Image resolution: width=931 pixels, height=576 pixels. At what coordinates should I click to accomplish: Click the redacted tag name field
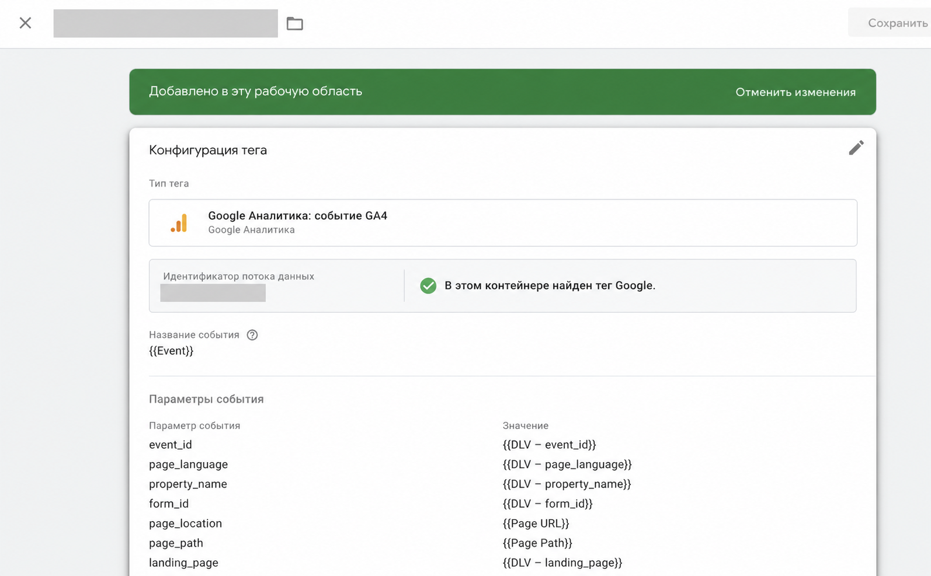pos(165,23)
